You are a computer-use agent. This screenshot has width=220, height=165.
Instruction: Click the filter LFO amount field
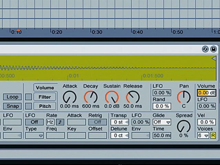pyautogui.click(x=12, y=122)
